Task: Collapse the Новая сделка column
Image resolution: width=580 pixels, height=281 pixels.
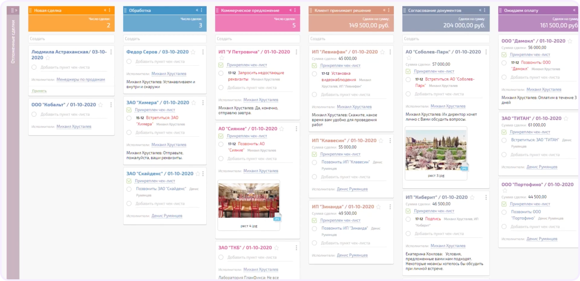Action: [x=105, y=10]
